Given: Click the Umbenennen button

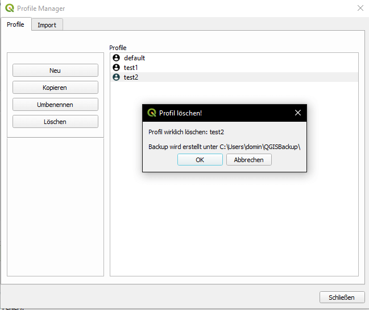Looking at the screenshot, I should [x=55, y=105].
